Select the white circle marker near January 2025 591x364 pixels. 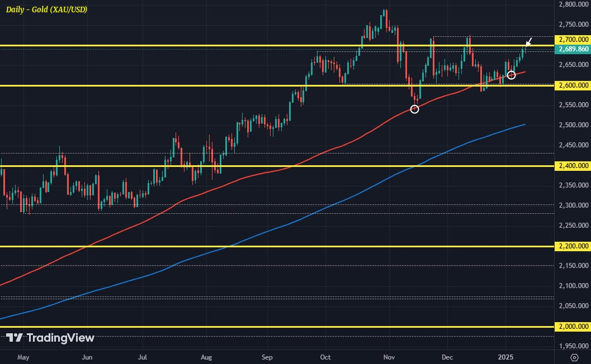(x=511, y=75)
